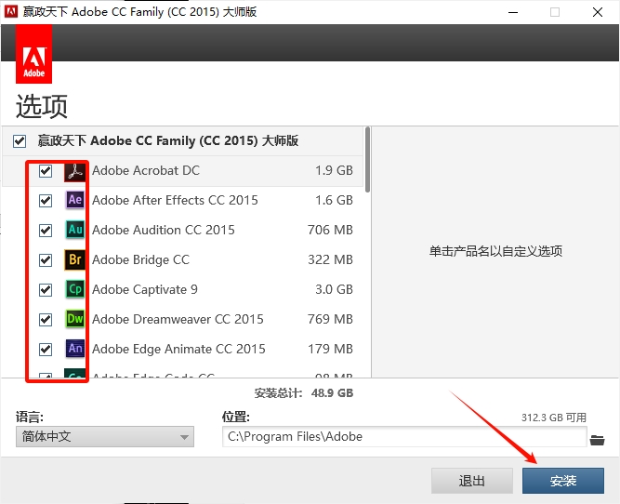Click the Edge Animate An icon
The image size is (620, 504).
click(x=74, y=349)
